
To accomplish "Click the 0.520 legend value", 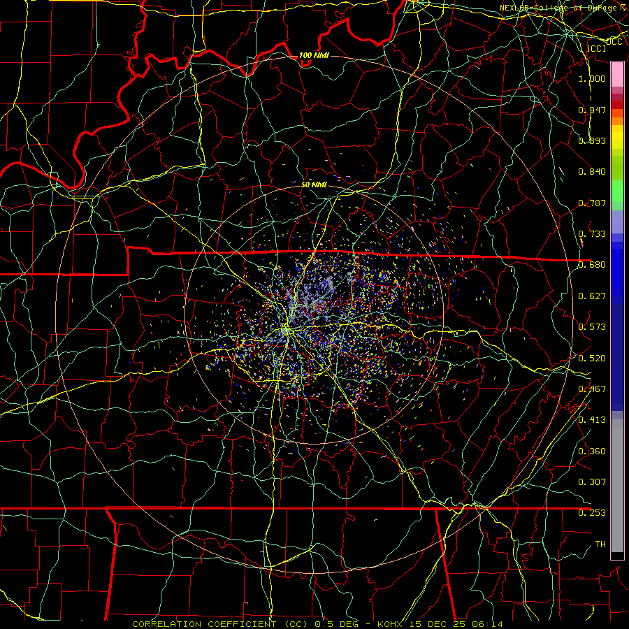I will pyautogui.click(x=592, y=359).
